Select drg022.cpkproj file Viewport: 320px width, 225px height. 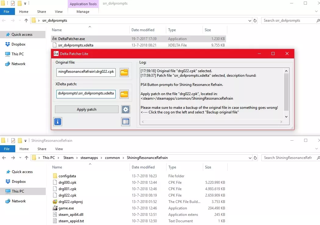(x=139, y=202)
